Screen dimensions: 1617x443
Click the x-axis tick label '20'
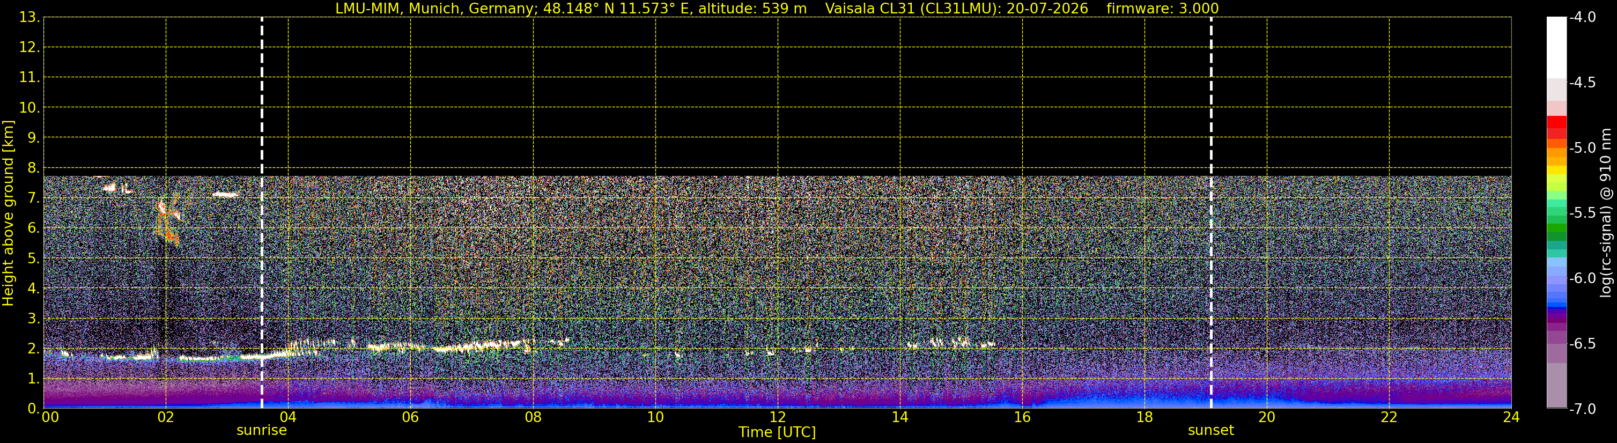point(1267,418)
